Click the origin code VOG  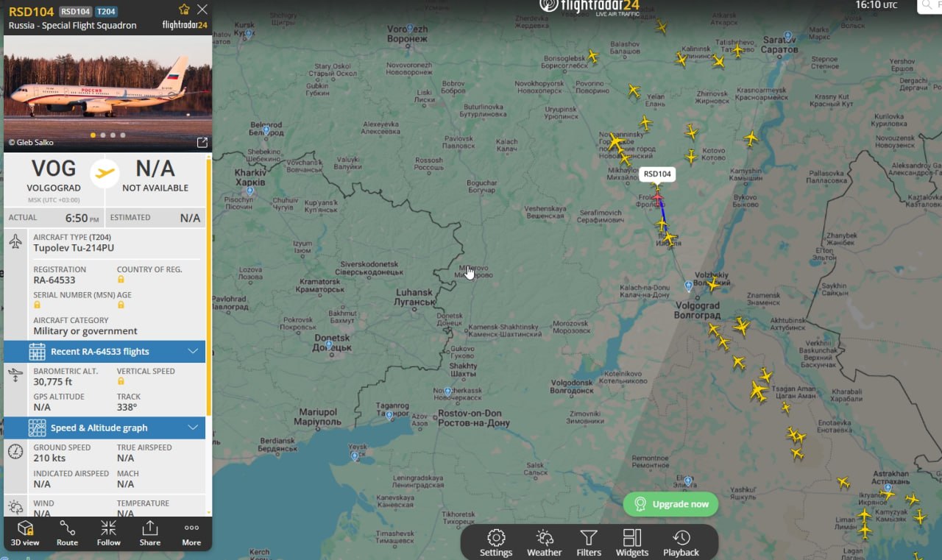54,169
